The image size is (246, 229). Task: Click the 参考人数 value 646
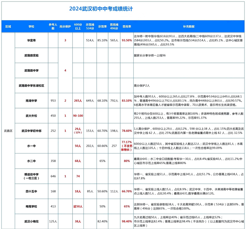click(53, 176)
